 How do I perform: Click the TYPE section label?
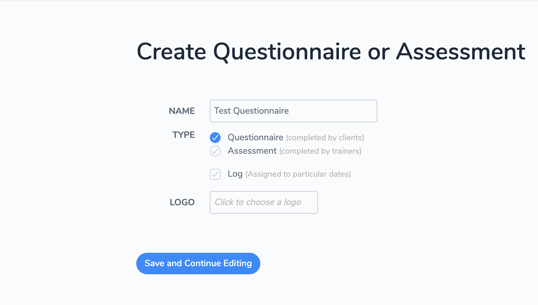pos(183,135)
